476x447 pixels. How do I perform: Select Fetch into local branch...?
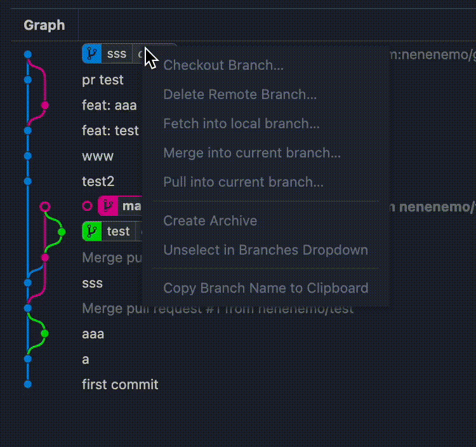click(x=241, y=123)
